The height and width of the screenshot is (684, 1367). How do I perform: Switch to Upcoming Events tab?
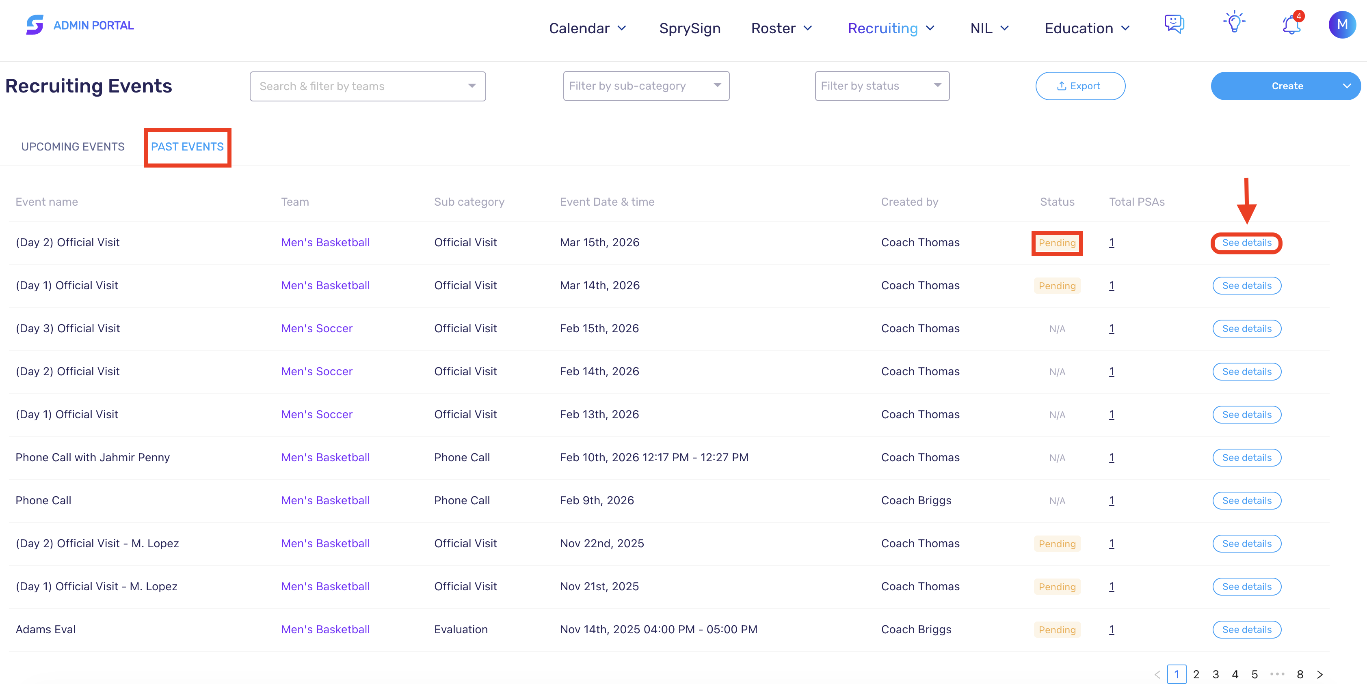coord(73,147)
